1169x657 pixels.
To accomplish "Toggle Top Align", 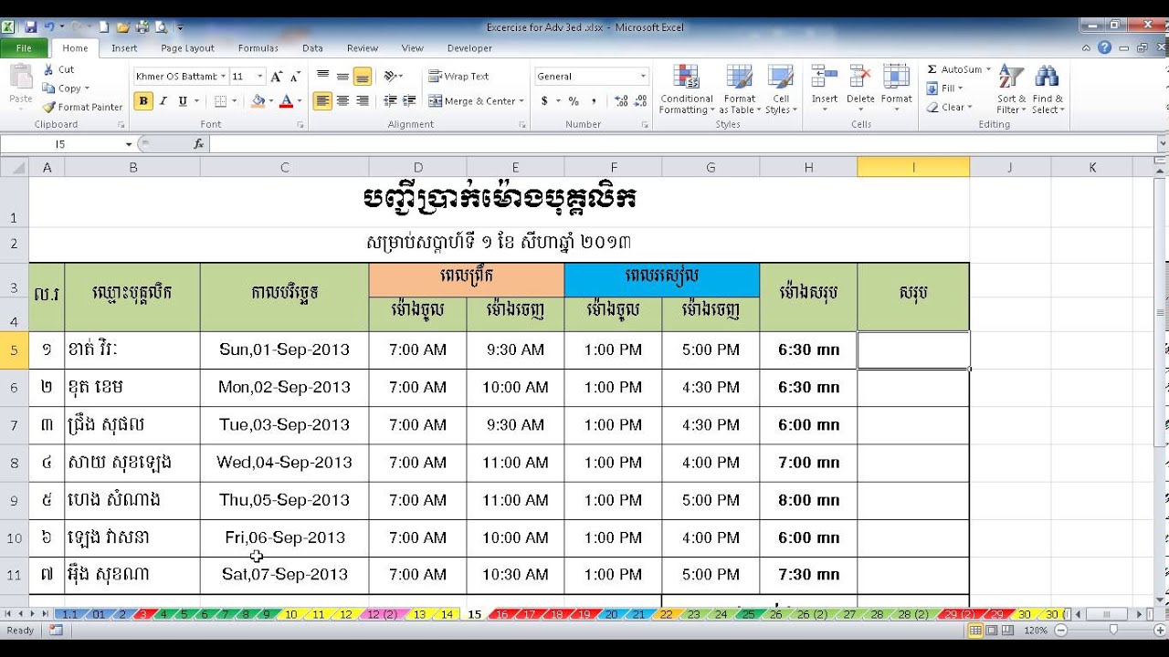I will (322, 77).
